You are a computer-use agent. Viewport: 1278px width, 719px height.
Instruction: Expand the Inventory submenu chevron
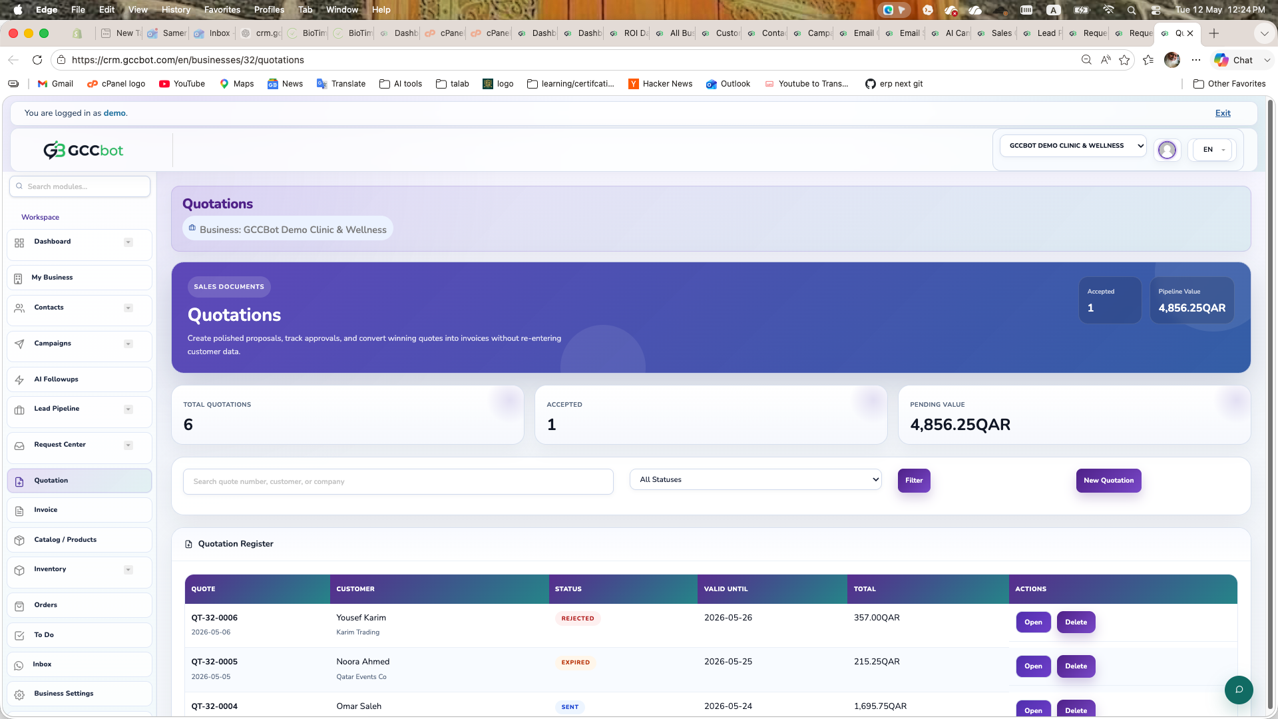coord(128,570)
